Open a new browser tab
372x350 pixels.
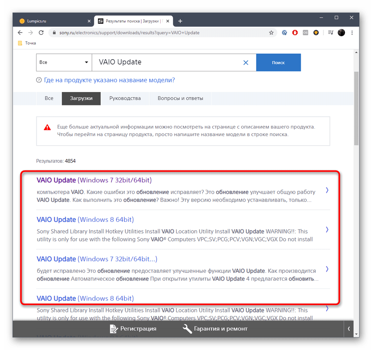coord(180,21)
